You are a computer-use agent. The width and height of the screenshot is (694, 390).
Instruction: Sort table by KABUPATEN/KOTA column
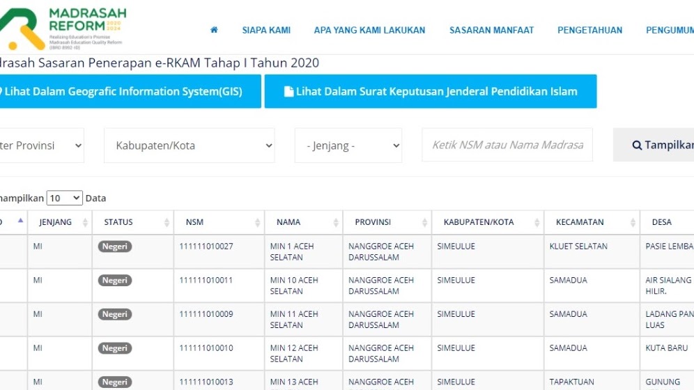488,222
